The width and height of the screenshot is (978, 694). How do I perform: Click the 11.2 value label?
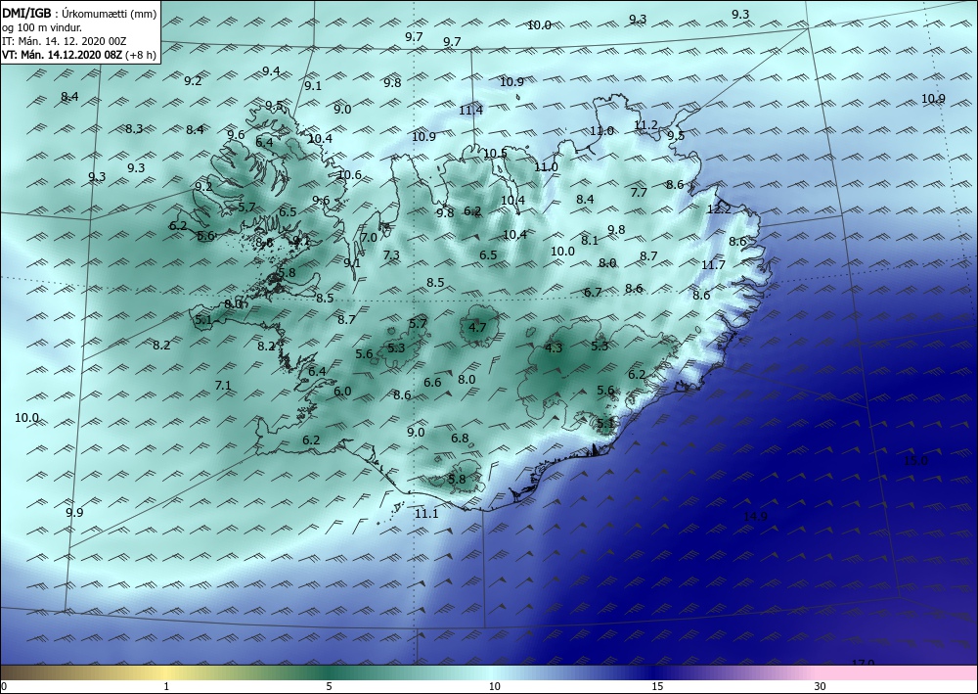click(645, 125)
